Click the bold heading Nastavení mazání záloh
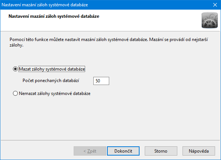Screen dimensions: 221x160 click(x=54, y=16)
